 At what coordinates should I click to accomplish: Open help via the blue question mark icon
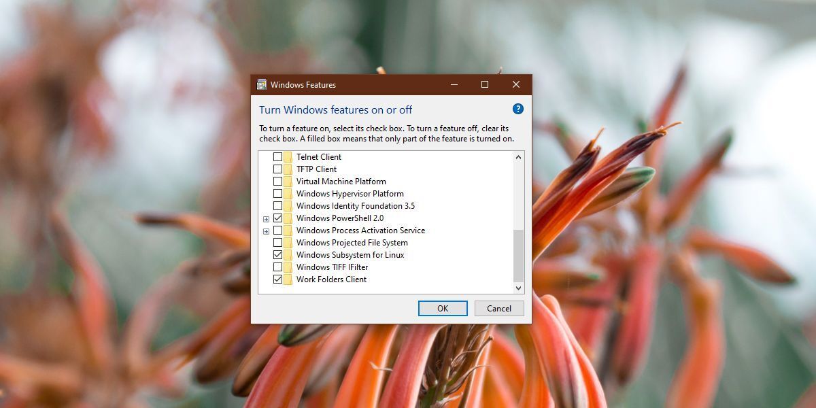tap(517, 109)
